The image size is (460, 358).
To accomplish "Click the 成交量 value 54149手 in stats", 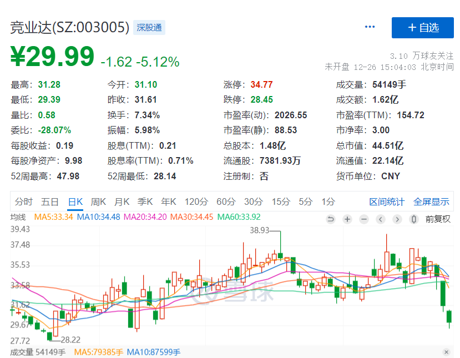I will (390, 85).
